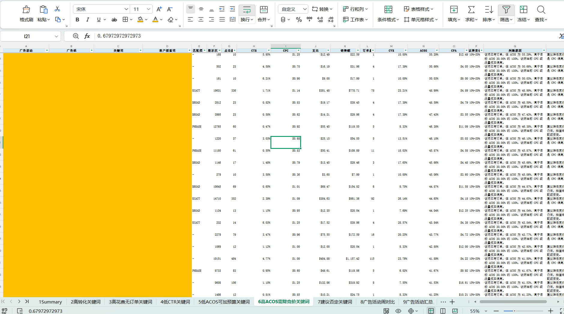Switch to the 9广告活动汇总 sheet tab
This screenshot has height=314, width=564.
[418, 302]
